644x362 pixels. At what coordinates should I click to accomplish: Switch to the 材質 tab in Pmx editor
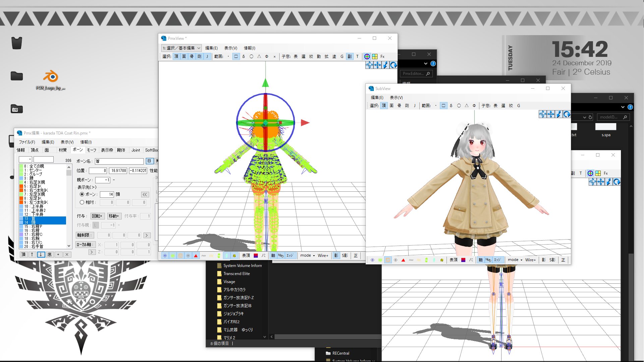pos(63,150)
